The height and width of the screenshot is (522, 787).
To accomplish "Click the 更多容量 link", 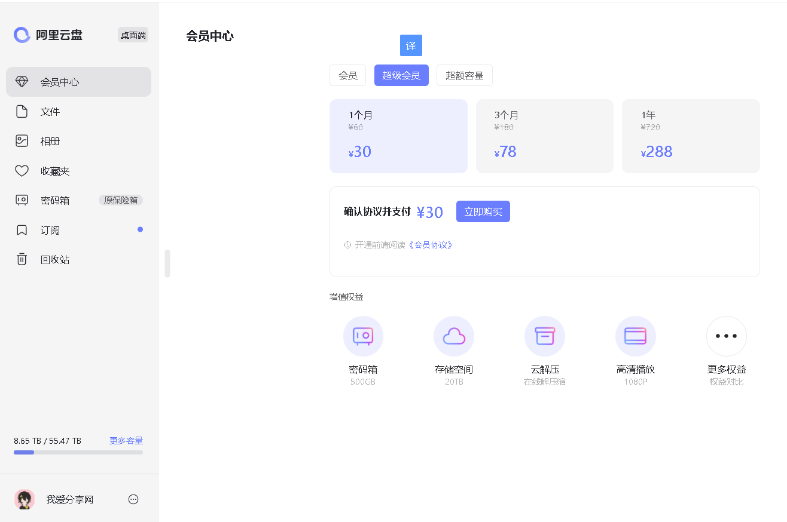I will (126, 441).
